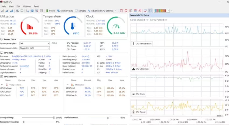Click the CPU Power chart label icon
Screen dimensions: 229x125
(x=133, y=112)
